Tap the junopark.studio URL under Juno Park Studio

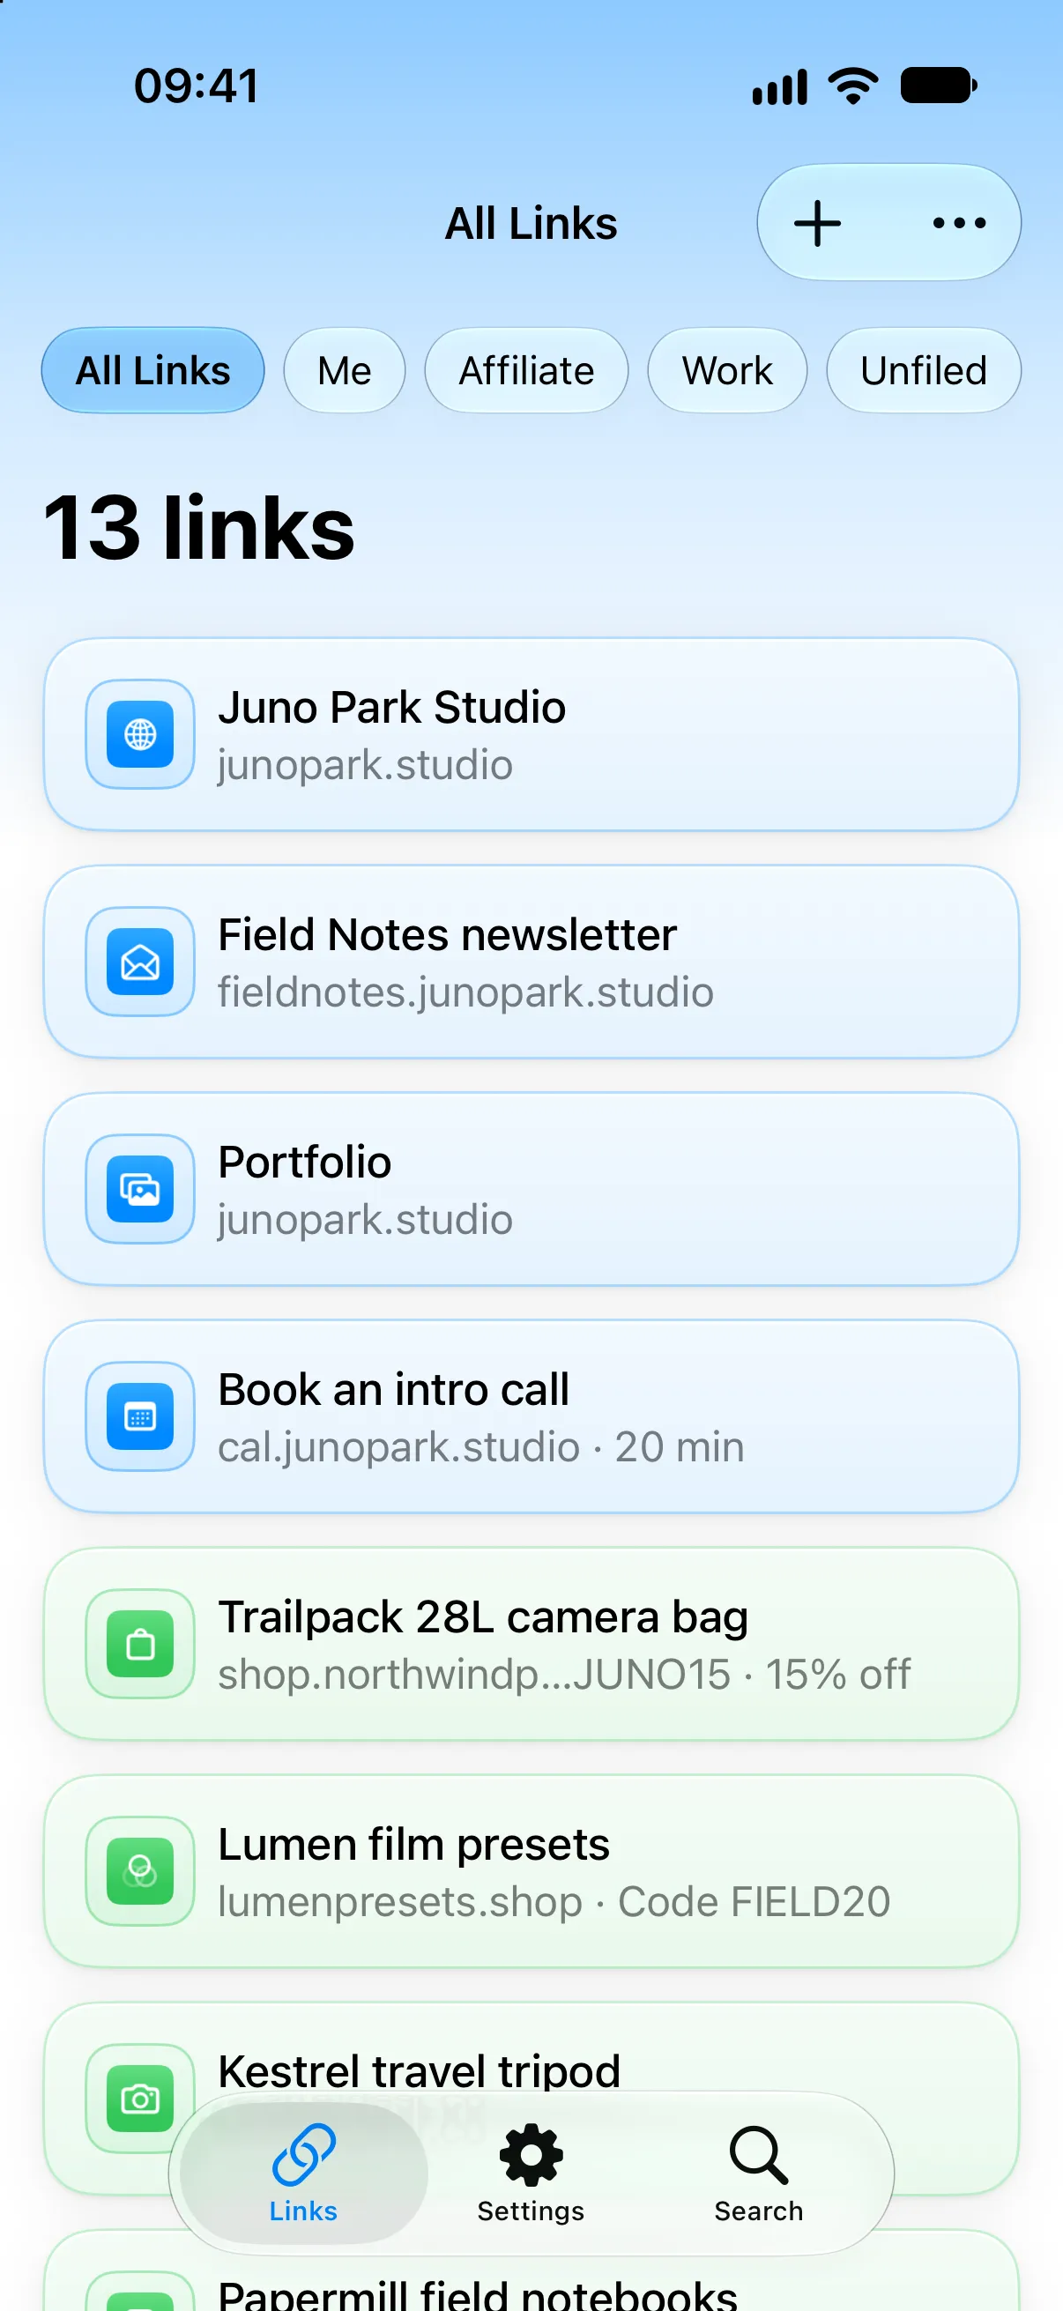365,764
